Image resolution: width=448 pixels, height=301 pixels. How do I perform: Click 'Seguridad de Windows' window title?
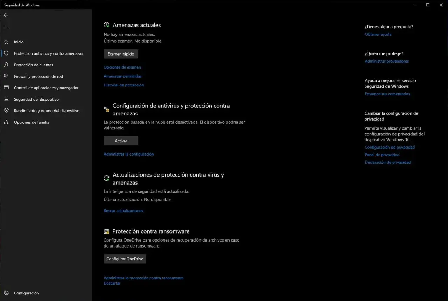click(22, 5)
